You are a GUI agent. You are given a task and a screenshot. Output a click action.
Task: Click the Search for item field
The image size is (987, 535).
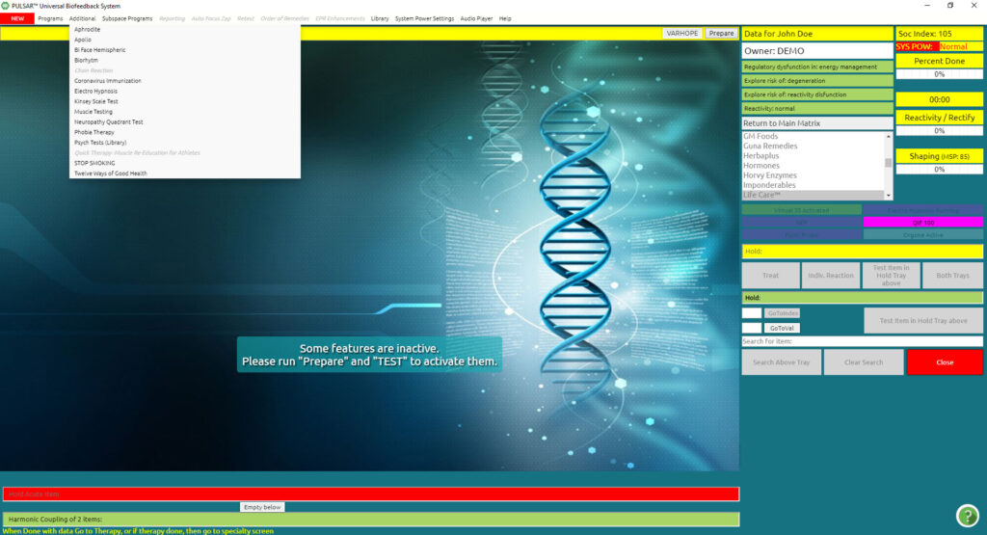(x=862, y=341)
